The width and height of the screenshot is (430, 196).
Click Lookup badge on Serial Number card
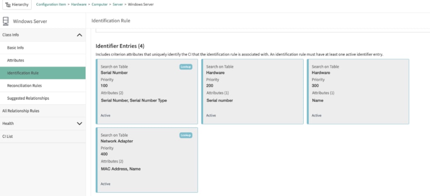(x=186, y=67)
